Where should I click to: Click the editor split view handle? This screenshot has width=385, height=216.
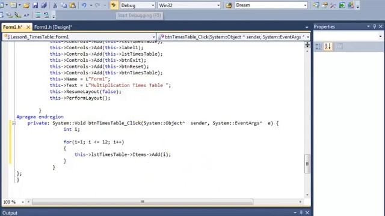[x=307, y=44]
